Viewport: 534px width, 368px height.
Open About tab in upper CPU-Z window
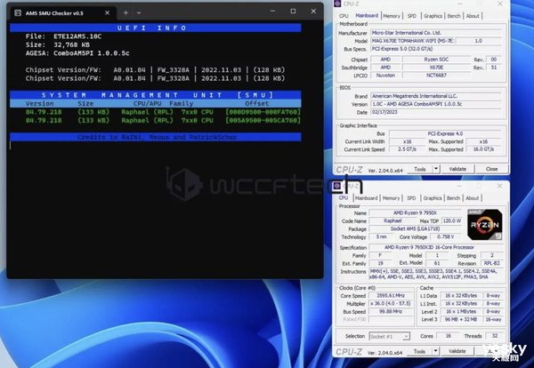[473, 16]
